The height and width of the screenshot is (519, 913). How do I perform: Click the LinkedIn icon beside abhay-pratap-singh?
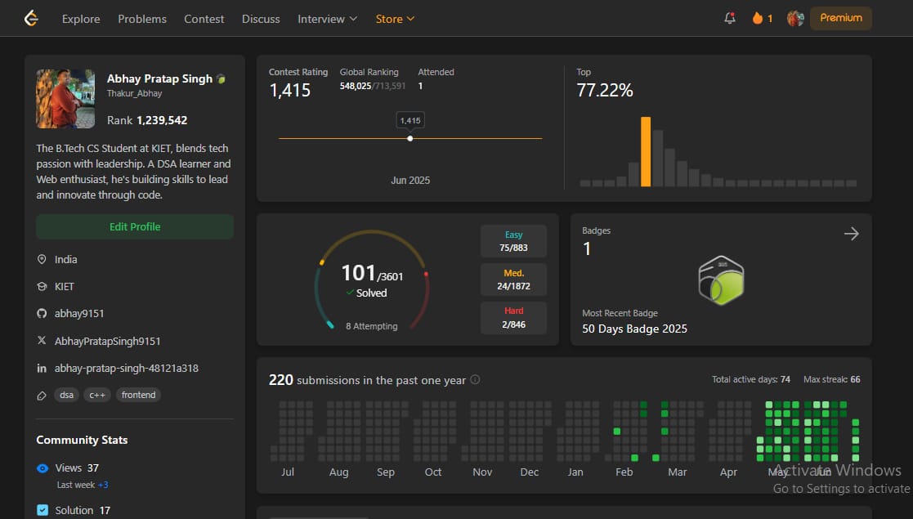pos(42,368)
